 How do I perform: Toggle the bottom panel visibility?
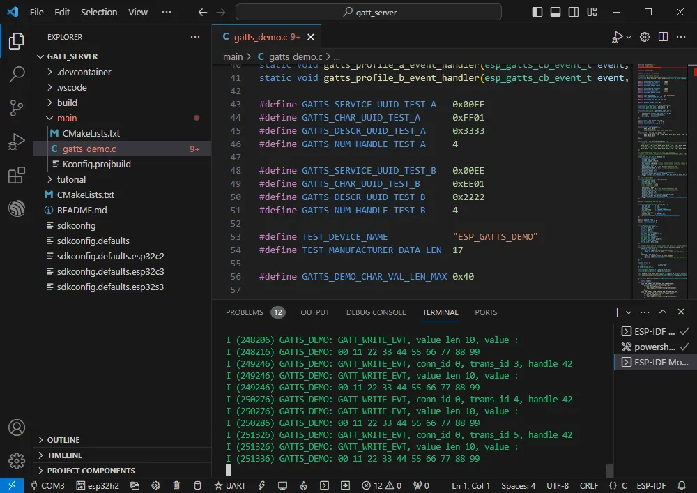coord(556,12)
